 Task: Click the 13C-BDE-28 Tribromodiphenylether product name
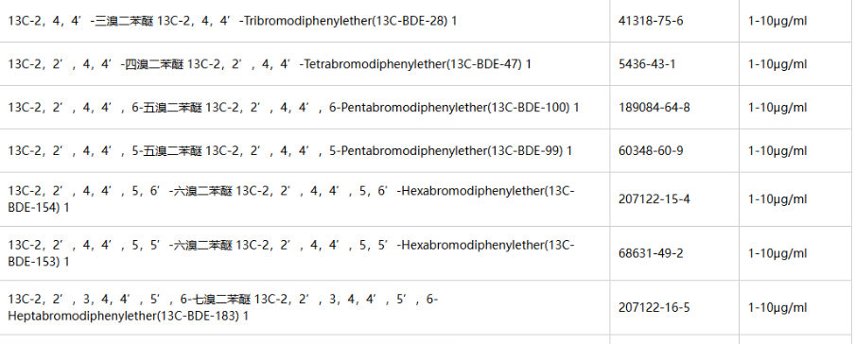tap(233, 21)
